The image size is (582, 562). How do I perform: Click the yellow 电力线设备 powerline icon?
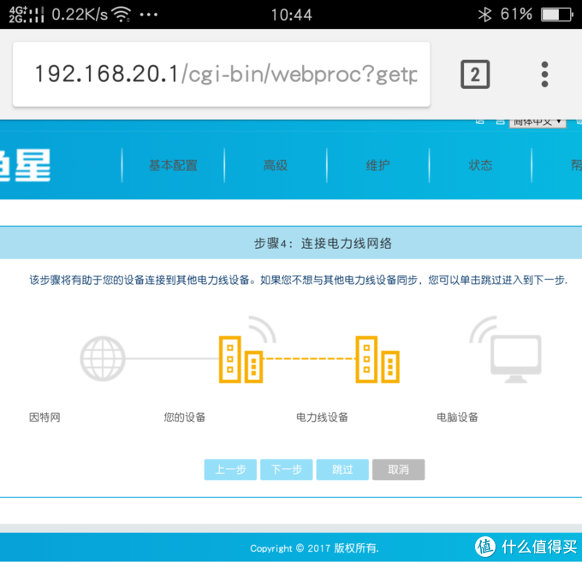tap(377, 358)
